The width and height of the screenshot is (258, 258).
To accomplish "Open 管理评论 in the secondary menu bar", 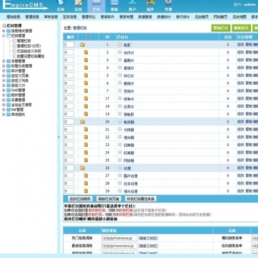I will (88, 17).
